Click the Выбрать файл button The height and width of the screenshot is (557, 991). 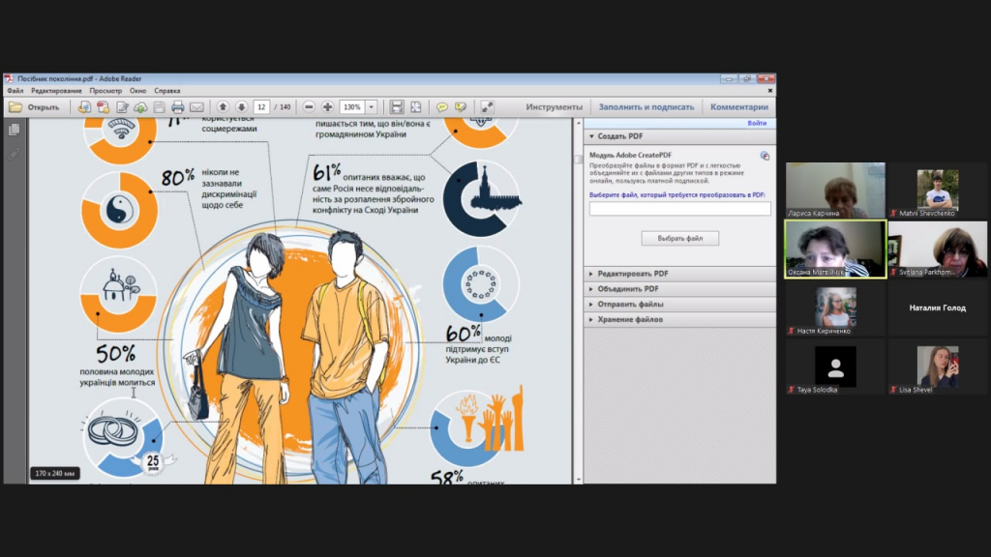click(x=680, y=238)
